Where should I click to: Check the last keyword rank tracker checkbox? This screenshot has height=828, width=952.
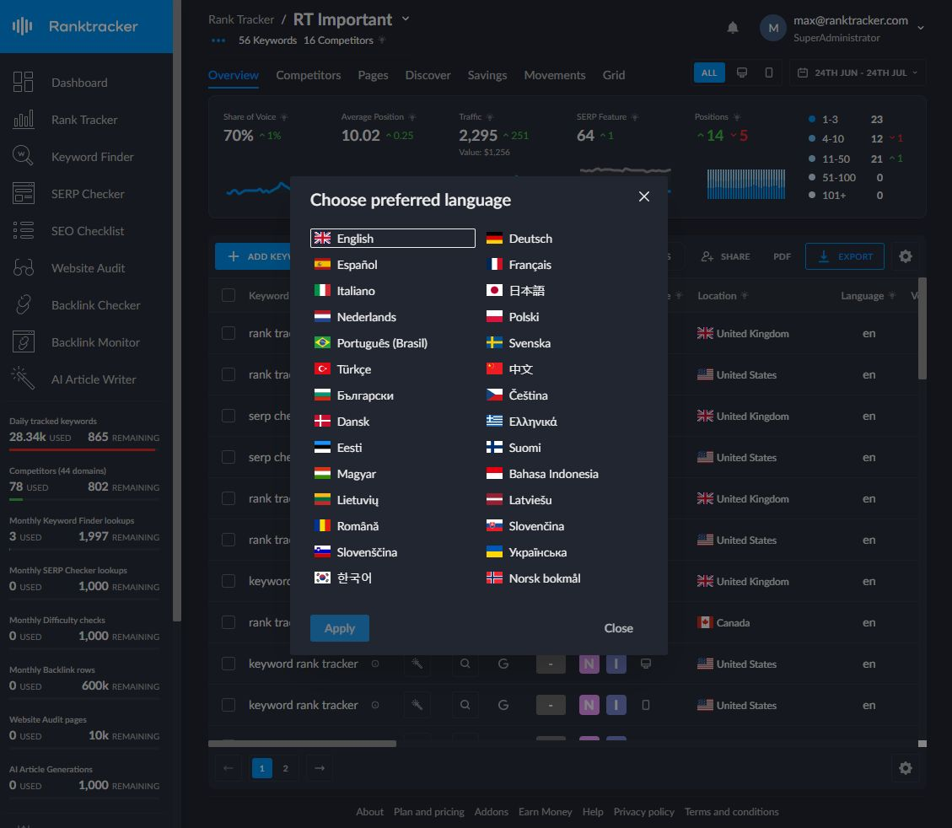229,705
